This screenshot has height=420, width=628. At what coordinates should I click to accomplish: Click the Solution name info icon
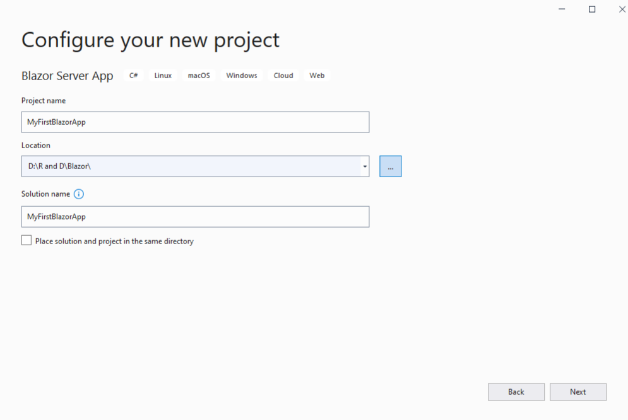click(x=79, y=194)
